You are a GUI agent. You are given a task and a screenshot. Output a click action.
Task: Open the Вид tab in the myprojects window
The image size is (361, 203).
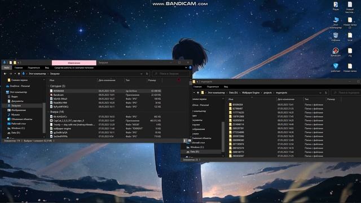[x=226, y=87]
